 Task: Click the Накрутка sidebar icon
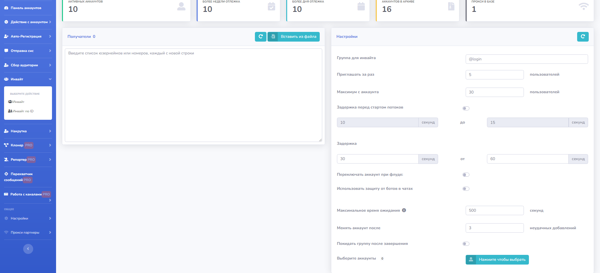(6, 131)
